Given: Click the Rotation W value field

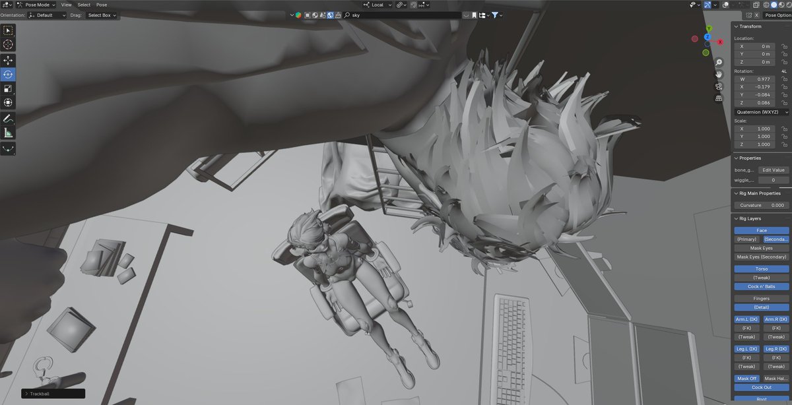Looking at the screenshot, I should click(x=756, y=79).
